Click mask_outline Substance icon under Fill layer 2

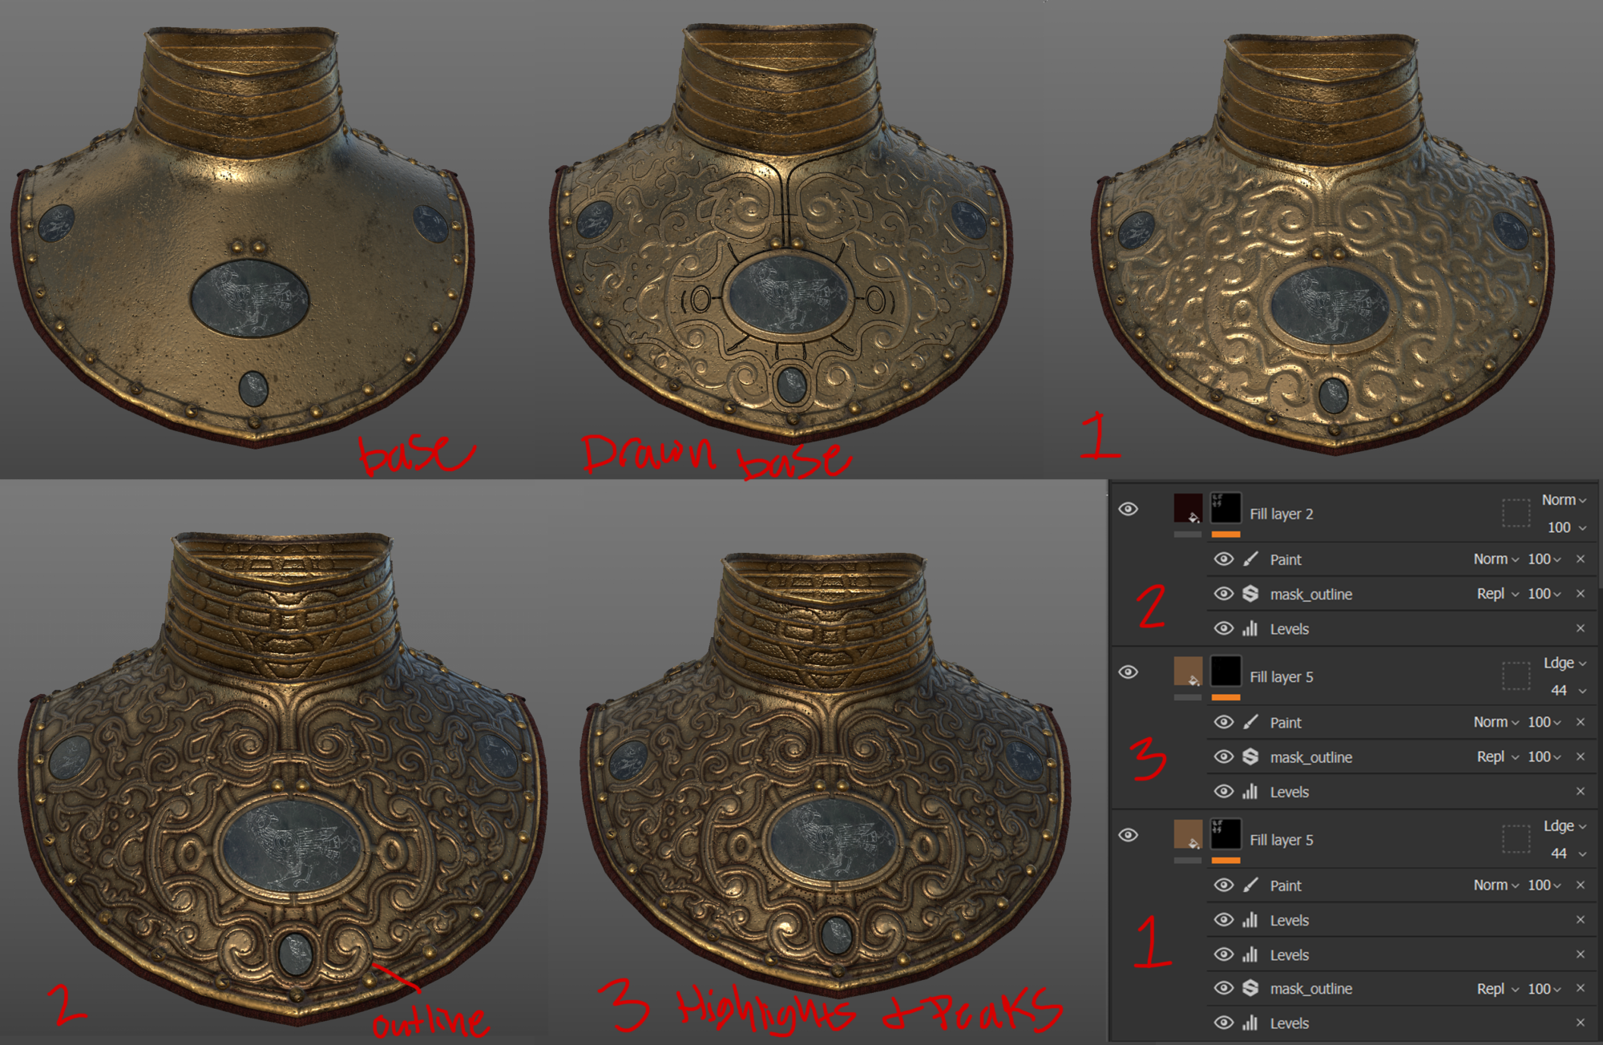(1250, 594)
